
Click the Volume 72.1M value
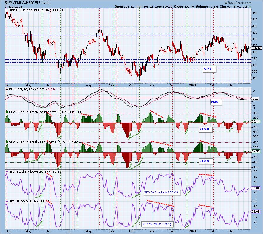click(207, 6)
